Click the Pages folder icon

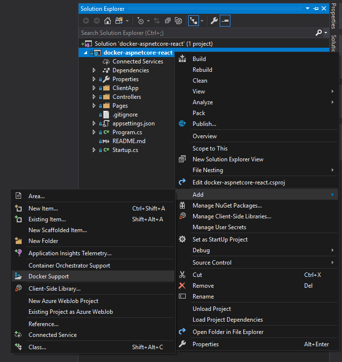pos(106,106)
